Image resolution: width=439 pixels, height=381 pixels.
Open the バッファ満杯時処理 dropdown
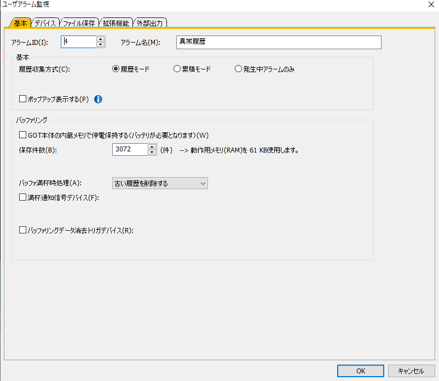pos(160,183)
